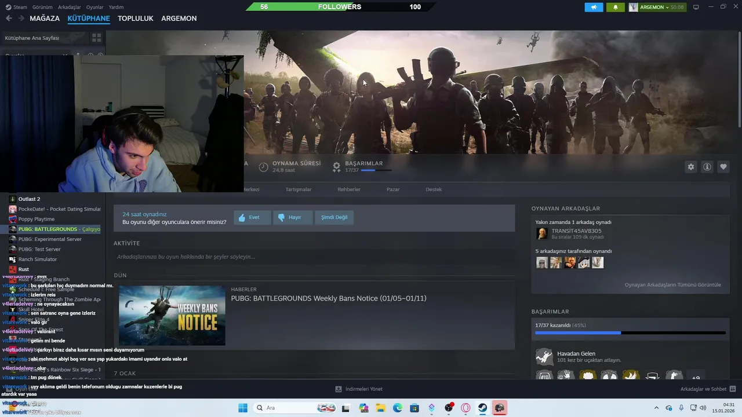Click the game info circle icon
This screenshot has height=417, width=742.
(707, 167)
